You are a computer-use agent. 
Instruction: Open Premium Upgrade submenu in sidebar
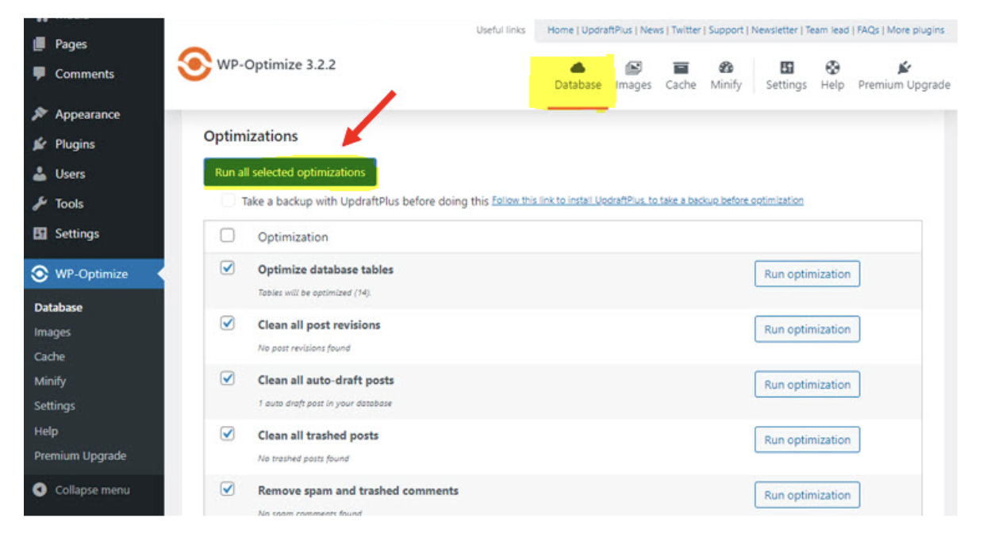pyautogui.click(x=80, y=456)
